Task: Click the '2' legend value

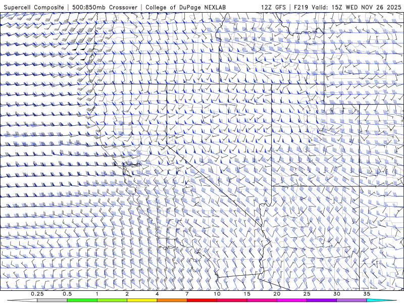Action: [127, 294]
